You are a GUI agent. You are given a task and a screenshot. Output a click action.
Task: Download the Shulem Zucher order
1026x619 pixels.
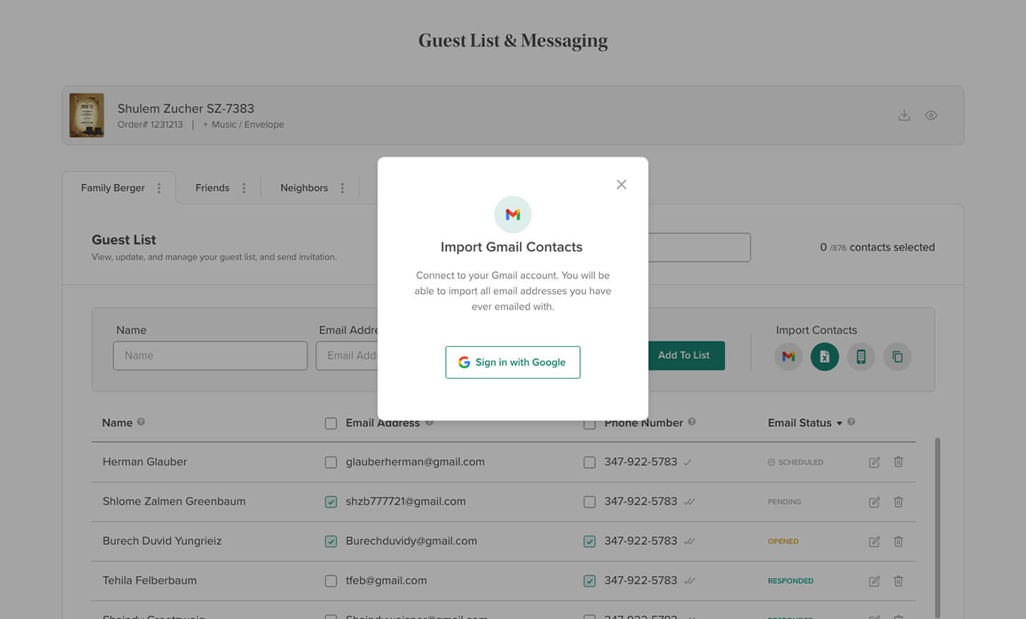click(904, 115)
